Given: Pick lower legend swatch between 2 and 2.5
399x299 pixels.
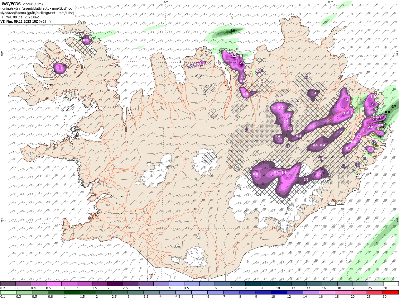Looking at the screenshot, I should [103, 292].
